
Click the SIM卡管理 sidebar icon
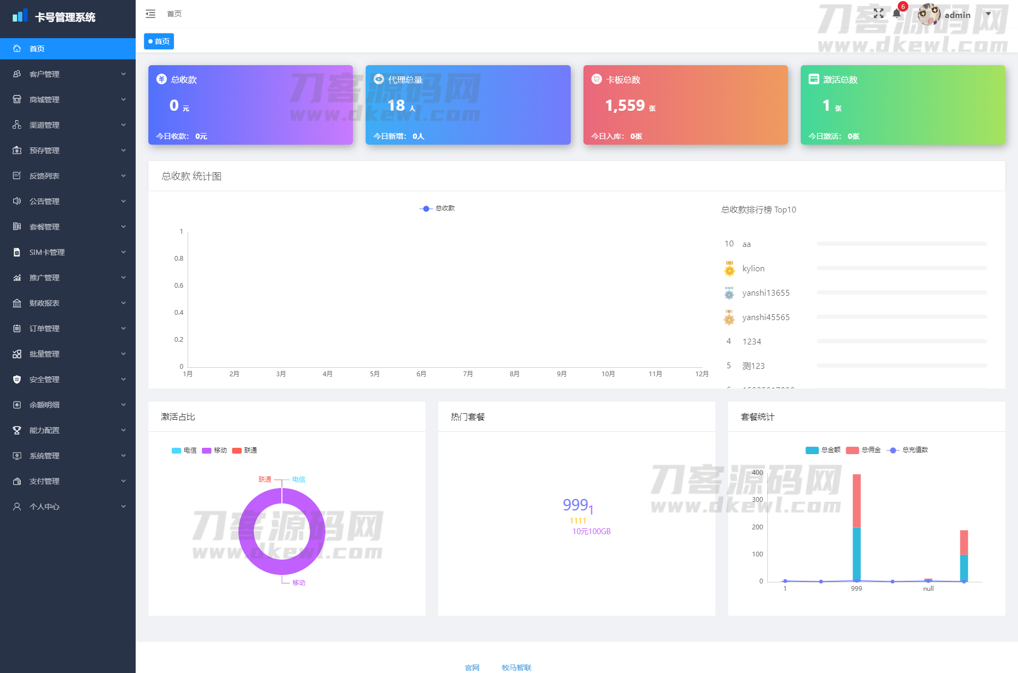point(17,252)
